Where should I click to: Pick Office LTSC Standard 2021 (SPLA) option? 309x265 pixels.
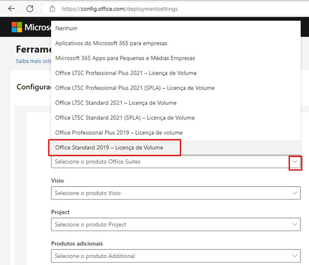click(176, 118)
